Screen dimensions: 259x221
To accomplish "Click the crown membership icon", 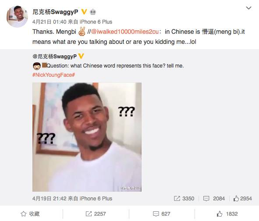I will click(93, 12).
